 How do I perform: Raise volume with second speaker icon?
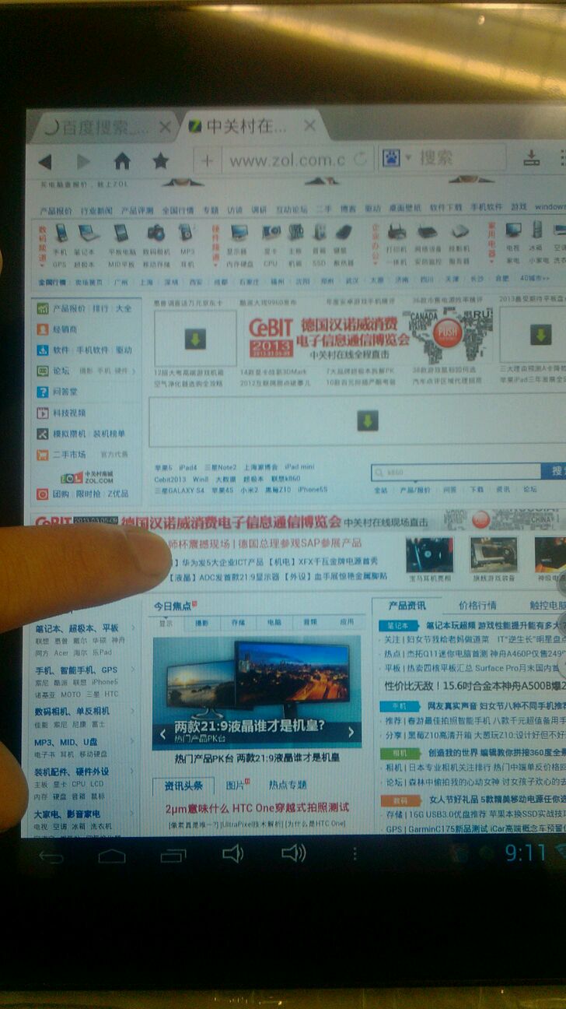point(293,853)
